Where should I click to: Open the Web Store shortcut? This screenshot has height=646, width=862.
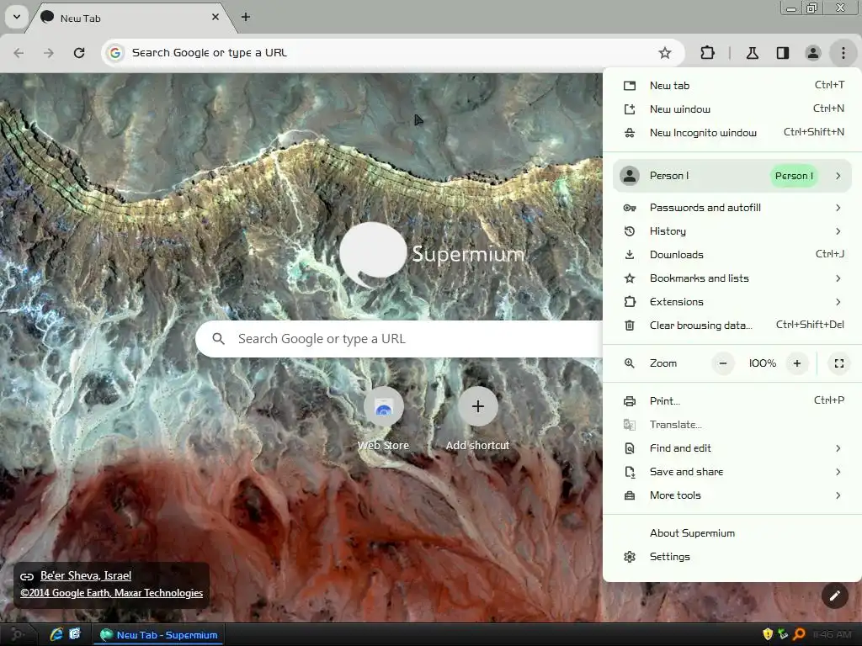point(383,419)
